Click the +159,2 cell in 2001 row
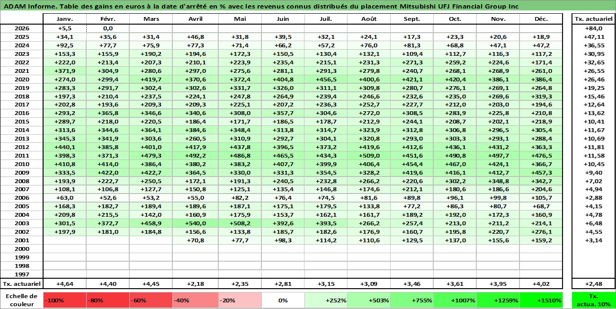This screenshot has height=309, width=616. (541, 240)
